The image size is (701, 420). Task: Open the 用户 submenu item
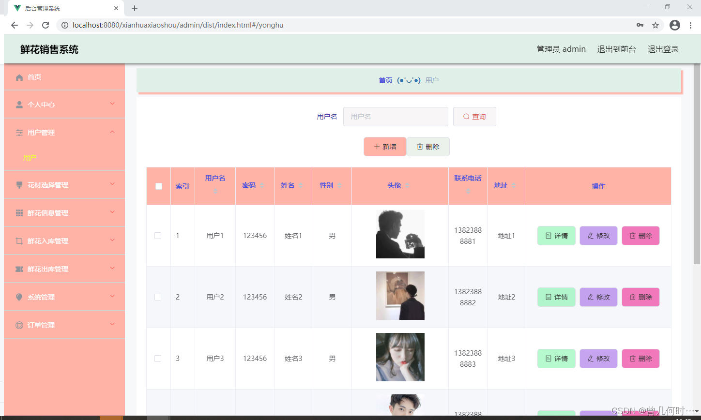point(29,157)
